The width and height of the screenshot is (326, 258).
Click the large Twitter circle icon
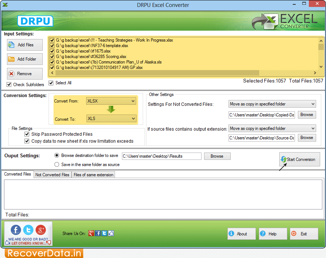coord(28,230)
